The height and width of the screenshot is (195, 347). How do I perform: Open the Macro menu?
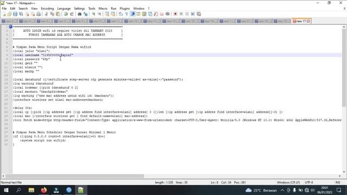pos(103,9)
